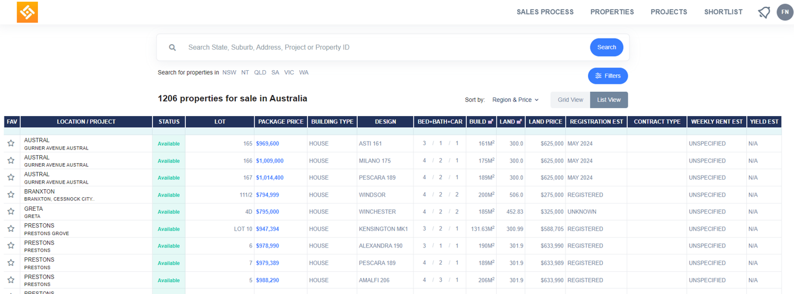Open the $978,990 package price link

(267, 246)
